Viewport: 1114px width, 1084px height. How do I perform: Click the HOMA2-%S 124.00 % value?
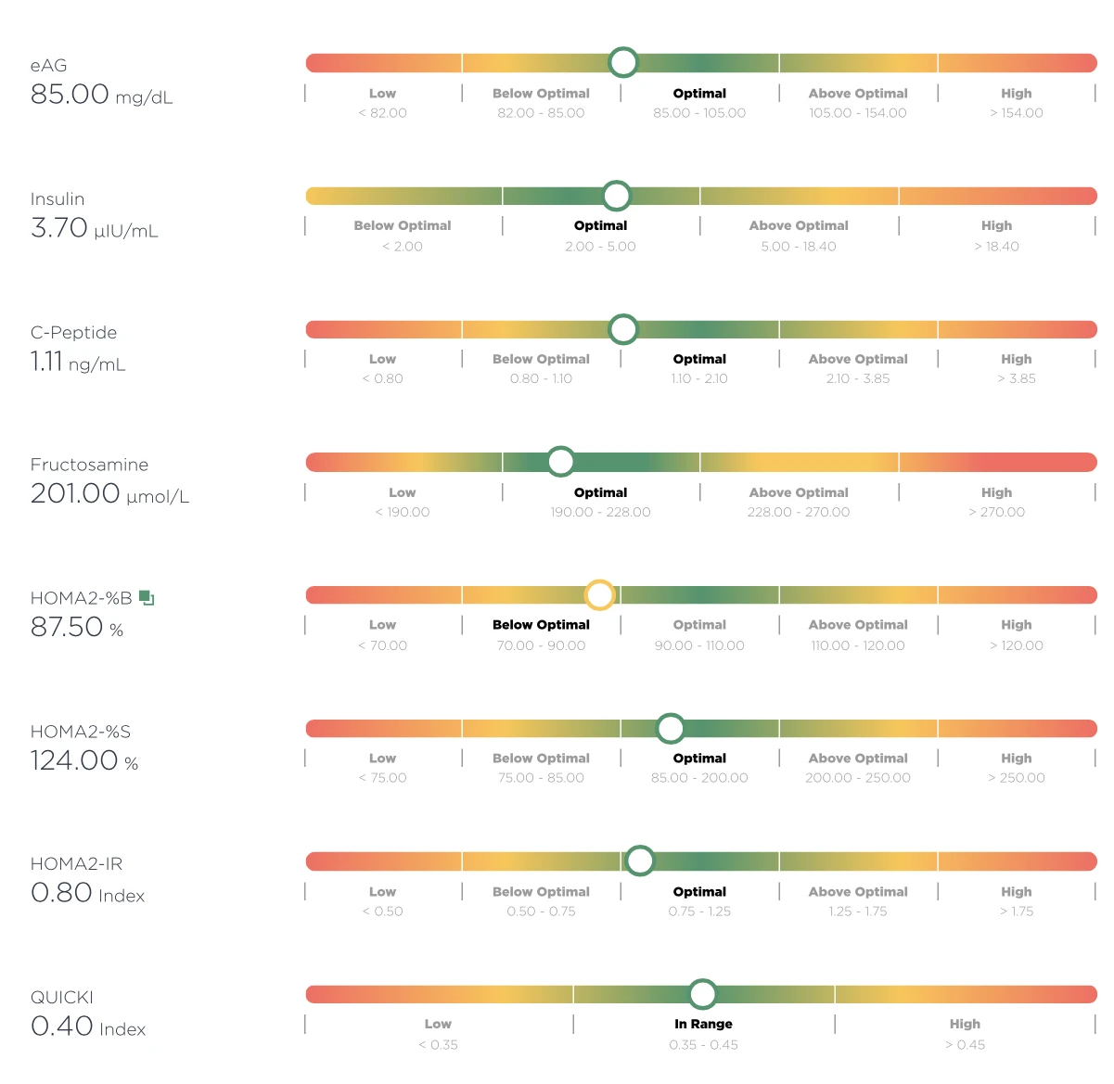click(x=84, y=761)
